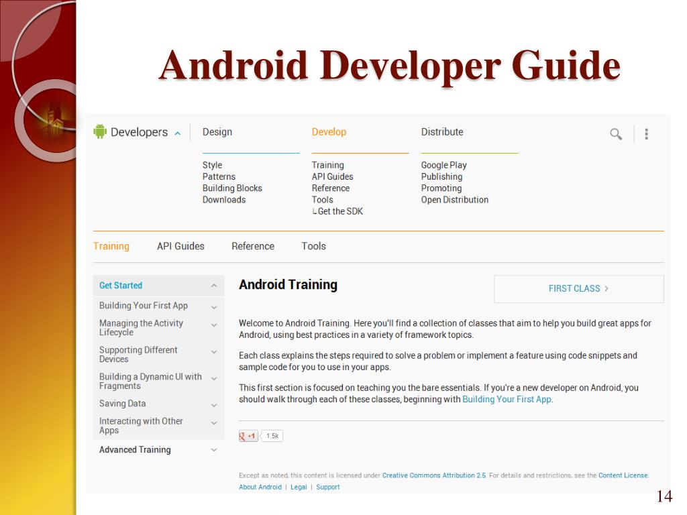Viewport: 687px width, 515px height.
Task: Select Style under Design
Action: pyautogui.click(x=213, y=165)
